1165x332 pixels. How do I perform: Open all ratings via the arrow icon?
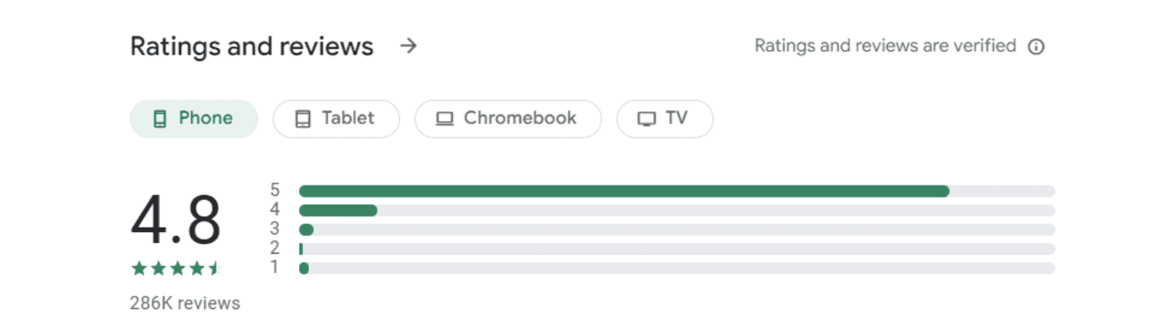coord(408,46)
